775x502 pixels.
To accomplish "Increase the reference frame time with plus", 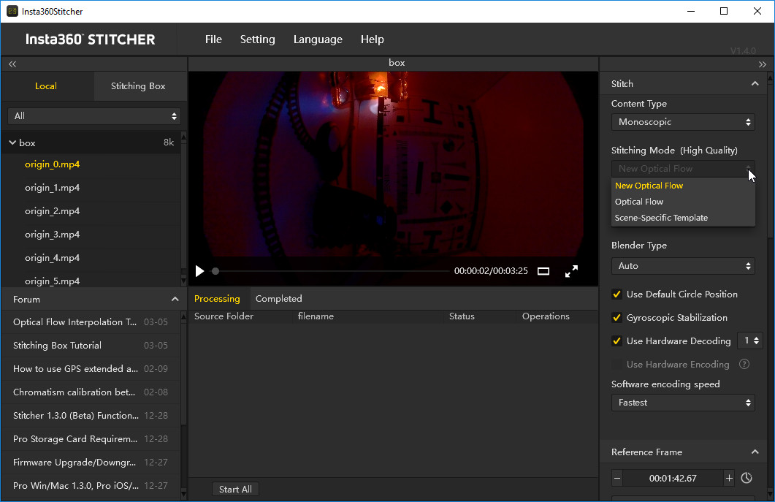I will [728, 478].
